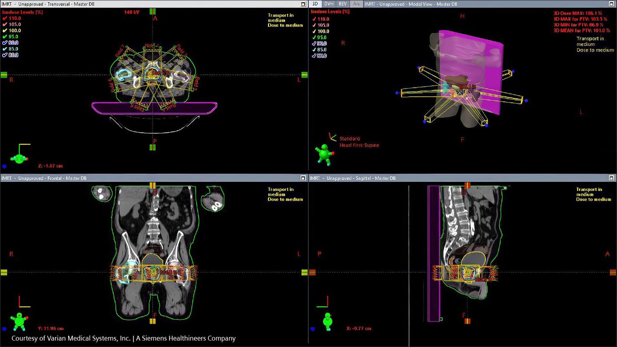
Task: Disable the 80.0 isodose level checkbox
Action: (x=5, y=55)
